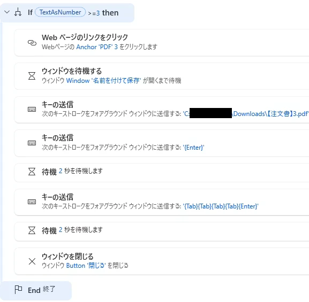Open Window '名前を付けて保存' link
The width and height of the screenshot is (309, 302).
click(103, 81)
